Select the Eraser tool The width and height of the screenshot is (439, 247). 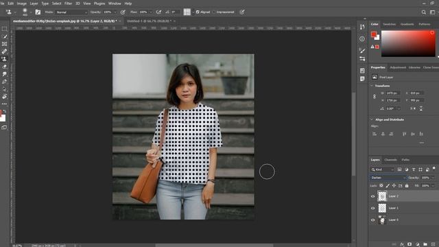(x=4, y=67)
